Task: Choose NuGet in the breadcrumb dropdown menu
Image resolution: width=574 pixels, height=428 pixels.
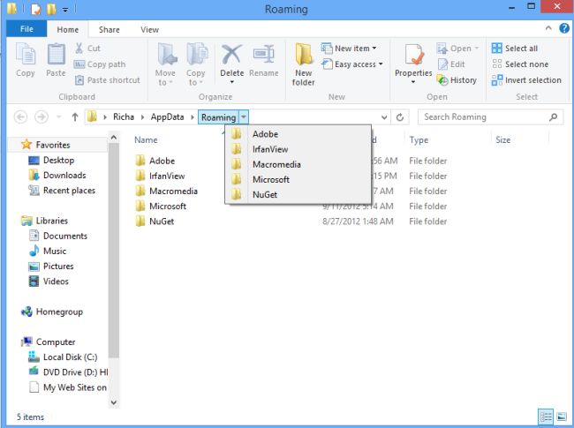Action: pyautogui.click(x=298, y=195)
